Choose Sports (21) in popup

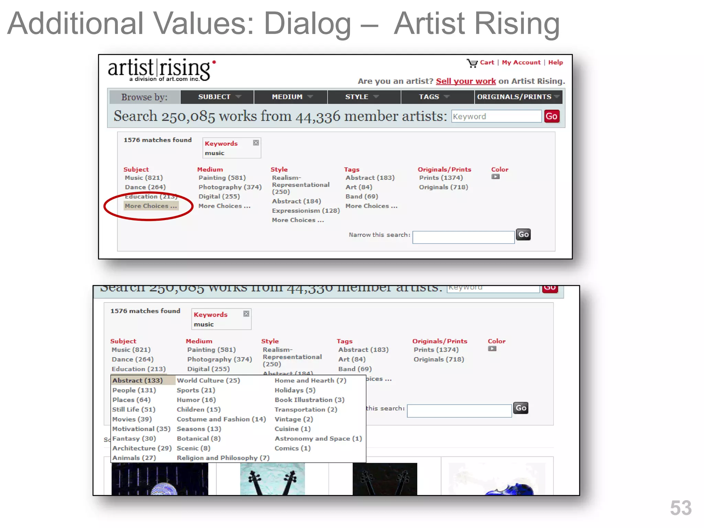[x=196, y=390]
